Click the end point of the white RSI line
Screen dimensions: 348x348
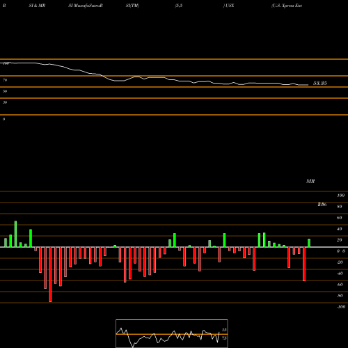308,85
